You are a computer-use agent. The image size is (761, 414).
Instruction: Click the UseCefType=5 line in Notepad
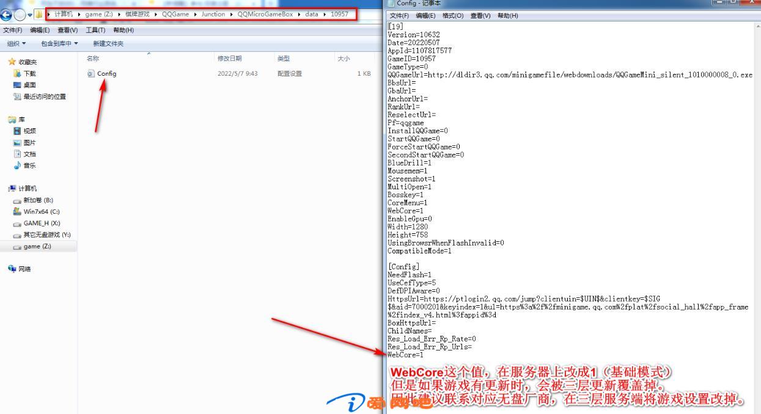[412, 283]
